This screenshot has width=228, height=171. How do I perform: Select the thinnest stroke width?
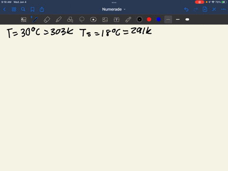168,19
